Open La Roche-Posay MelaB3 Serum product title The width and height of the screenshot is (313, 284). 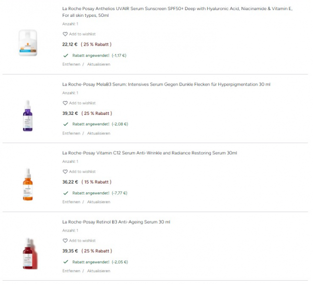coord(166,84)
